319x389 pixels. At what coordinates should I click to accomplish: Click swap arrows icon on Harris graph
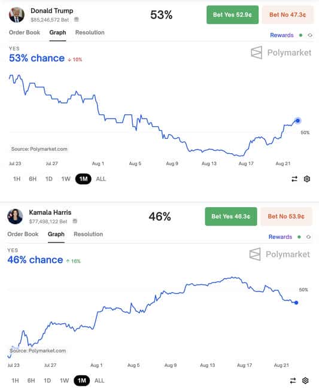[293, 381]
